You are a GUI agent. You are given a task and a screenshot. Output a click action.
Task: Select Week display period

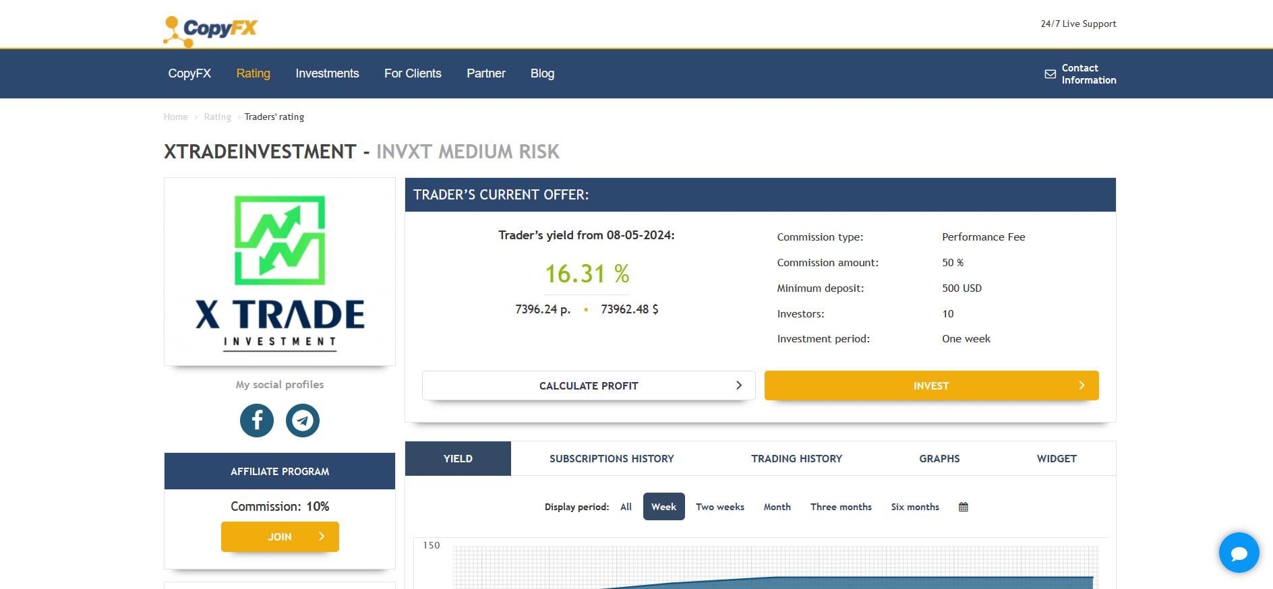point(663,507)
